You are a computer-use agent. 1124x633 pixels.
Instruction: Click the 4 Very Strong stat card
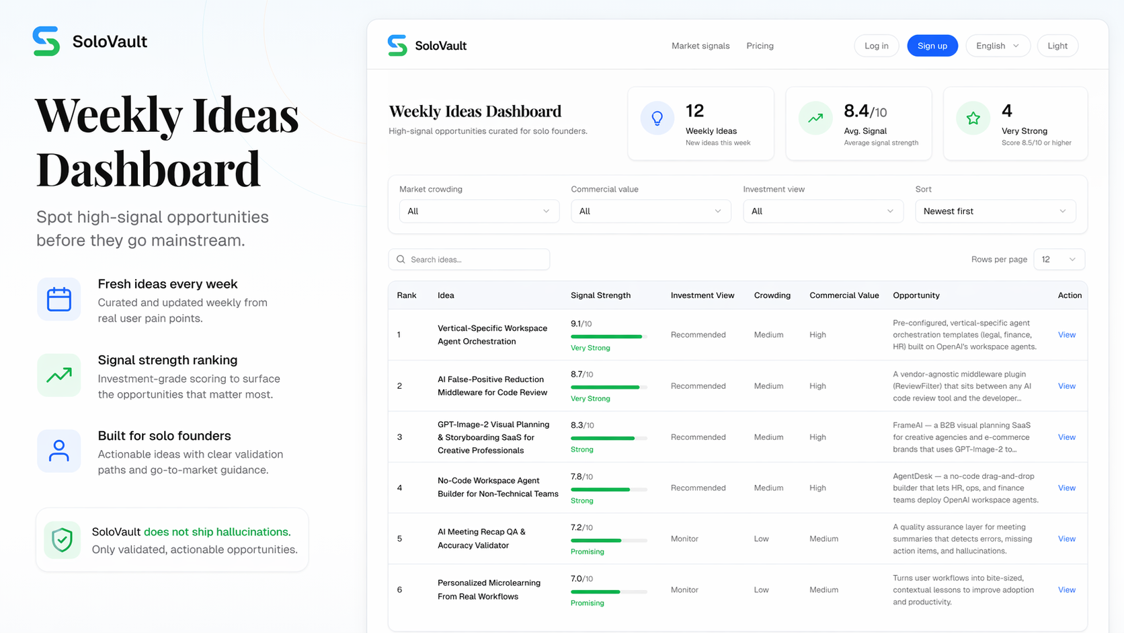(x=1015, y=124)
